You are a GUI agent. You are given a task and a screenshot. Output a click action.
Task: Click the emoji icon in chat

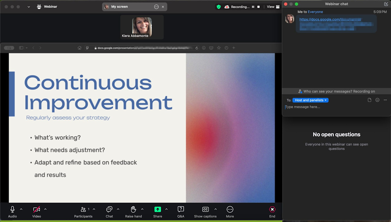click(x=377, y=100)
